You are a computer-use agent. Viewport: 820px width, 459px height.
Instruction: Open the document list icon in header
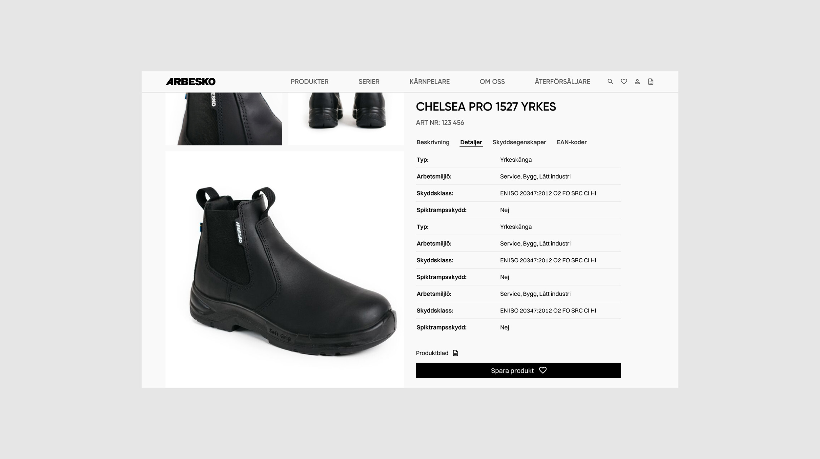click(651, 82)
